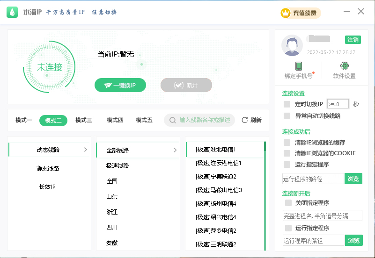Open 软件设置 gear icon
Screen dimensions: 375x258
click(344, 66)
